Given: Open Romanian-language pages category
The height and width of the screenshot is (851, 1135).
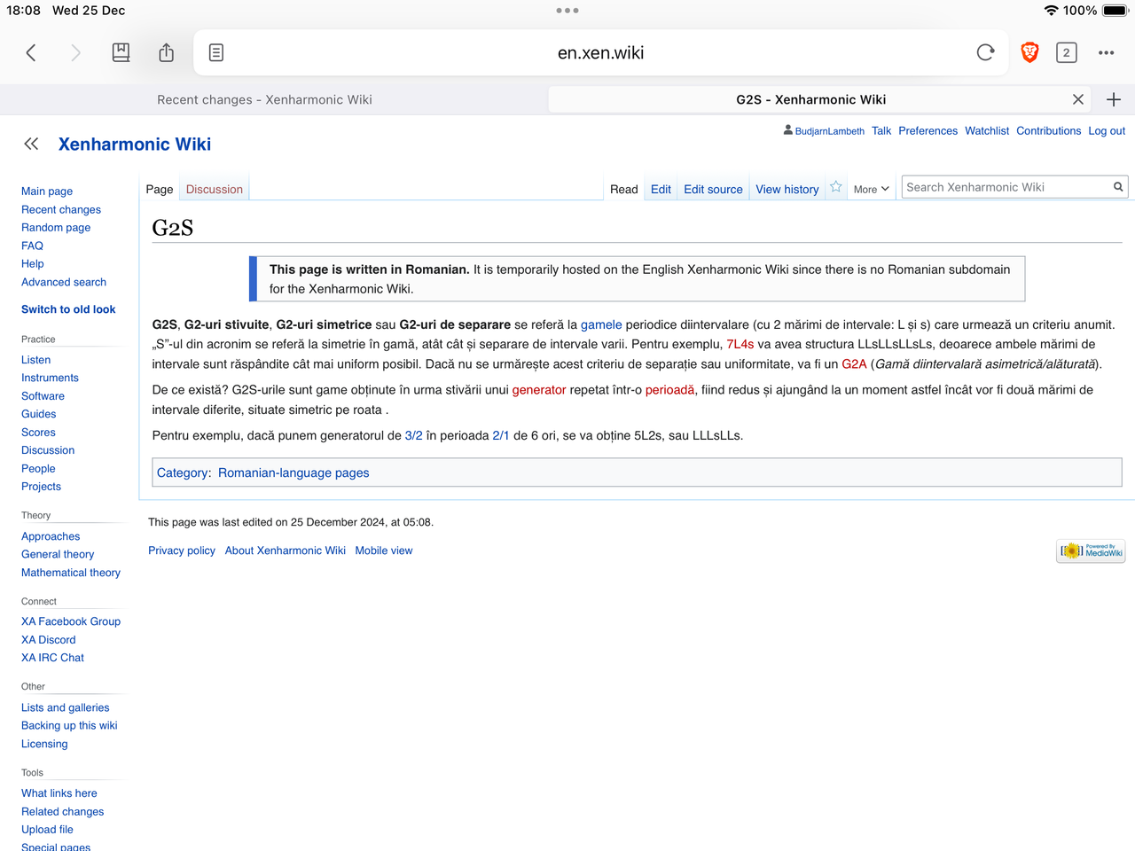Looking at the screenshot, I should (x=294, y=473).
